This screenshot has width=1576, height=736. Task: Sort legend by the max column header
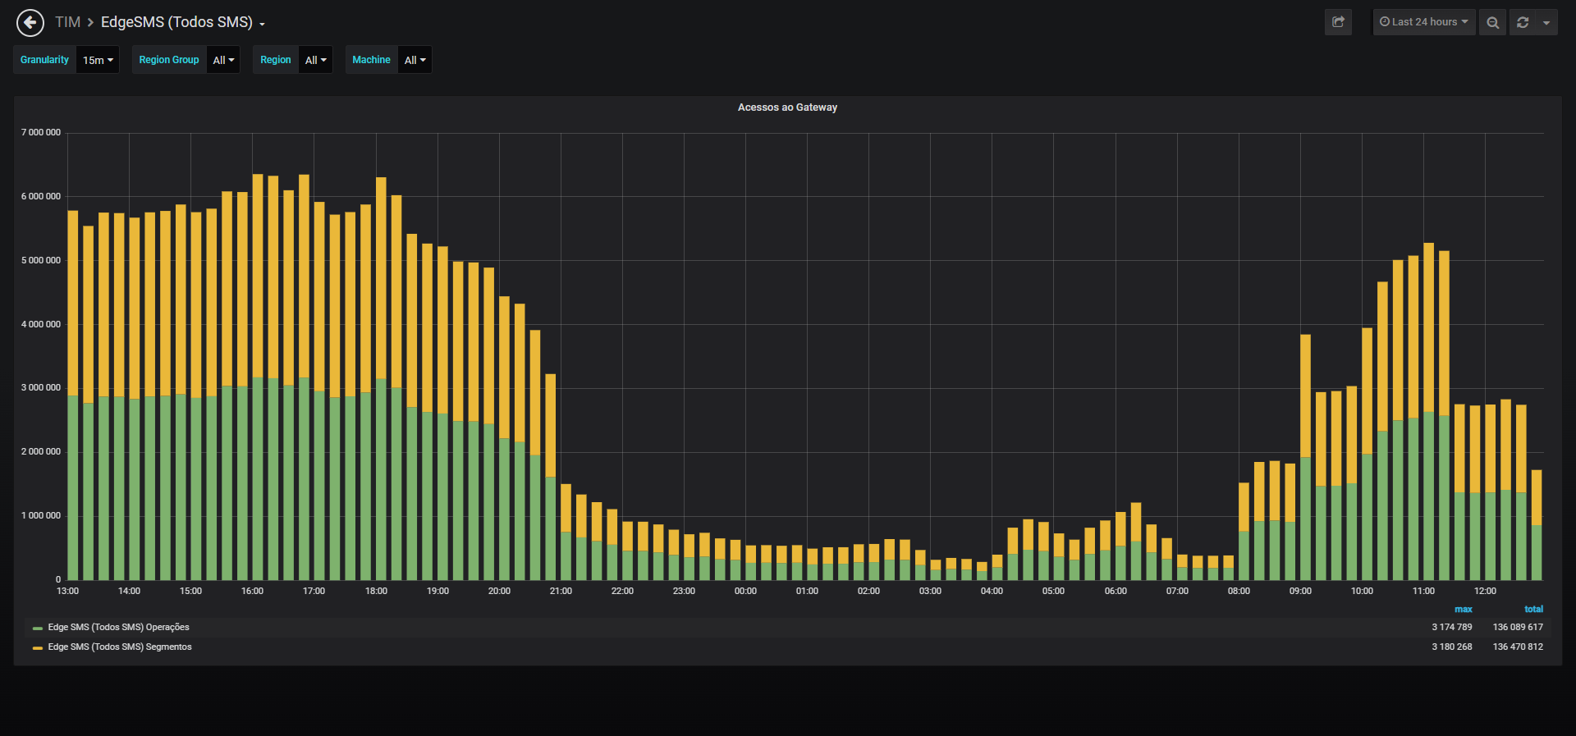(x=1463, y=609)
